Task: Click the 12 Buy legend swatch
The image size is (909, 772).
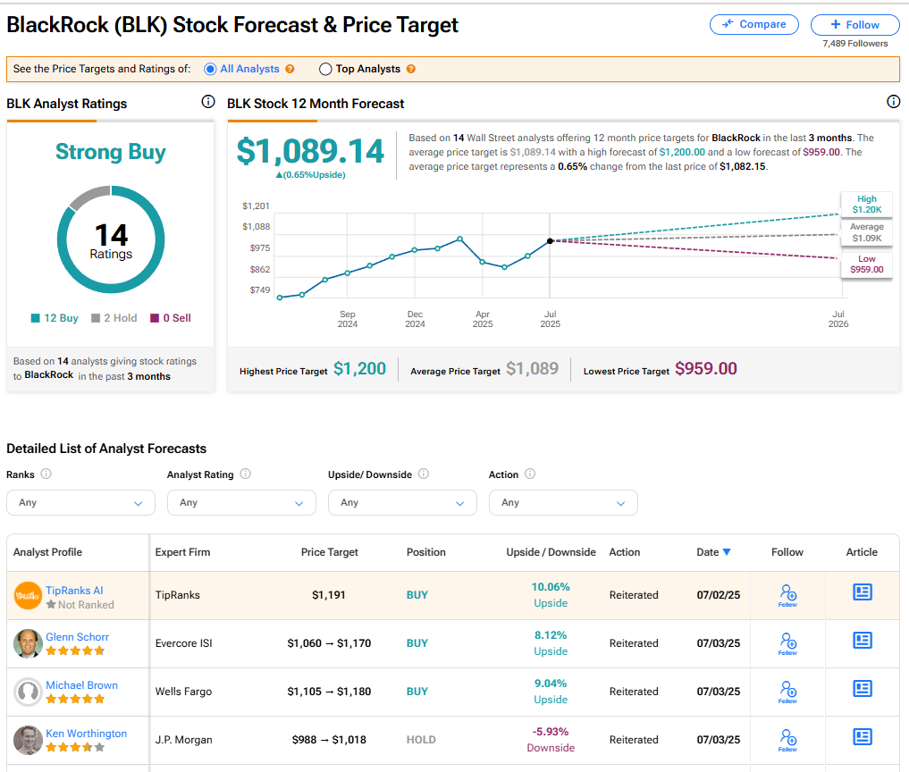Action: coord(35,318)
